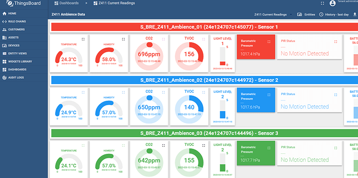Click the 1017.6 hPa pressure value
Screen dimensions: 358x178
(250, 108)
